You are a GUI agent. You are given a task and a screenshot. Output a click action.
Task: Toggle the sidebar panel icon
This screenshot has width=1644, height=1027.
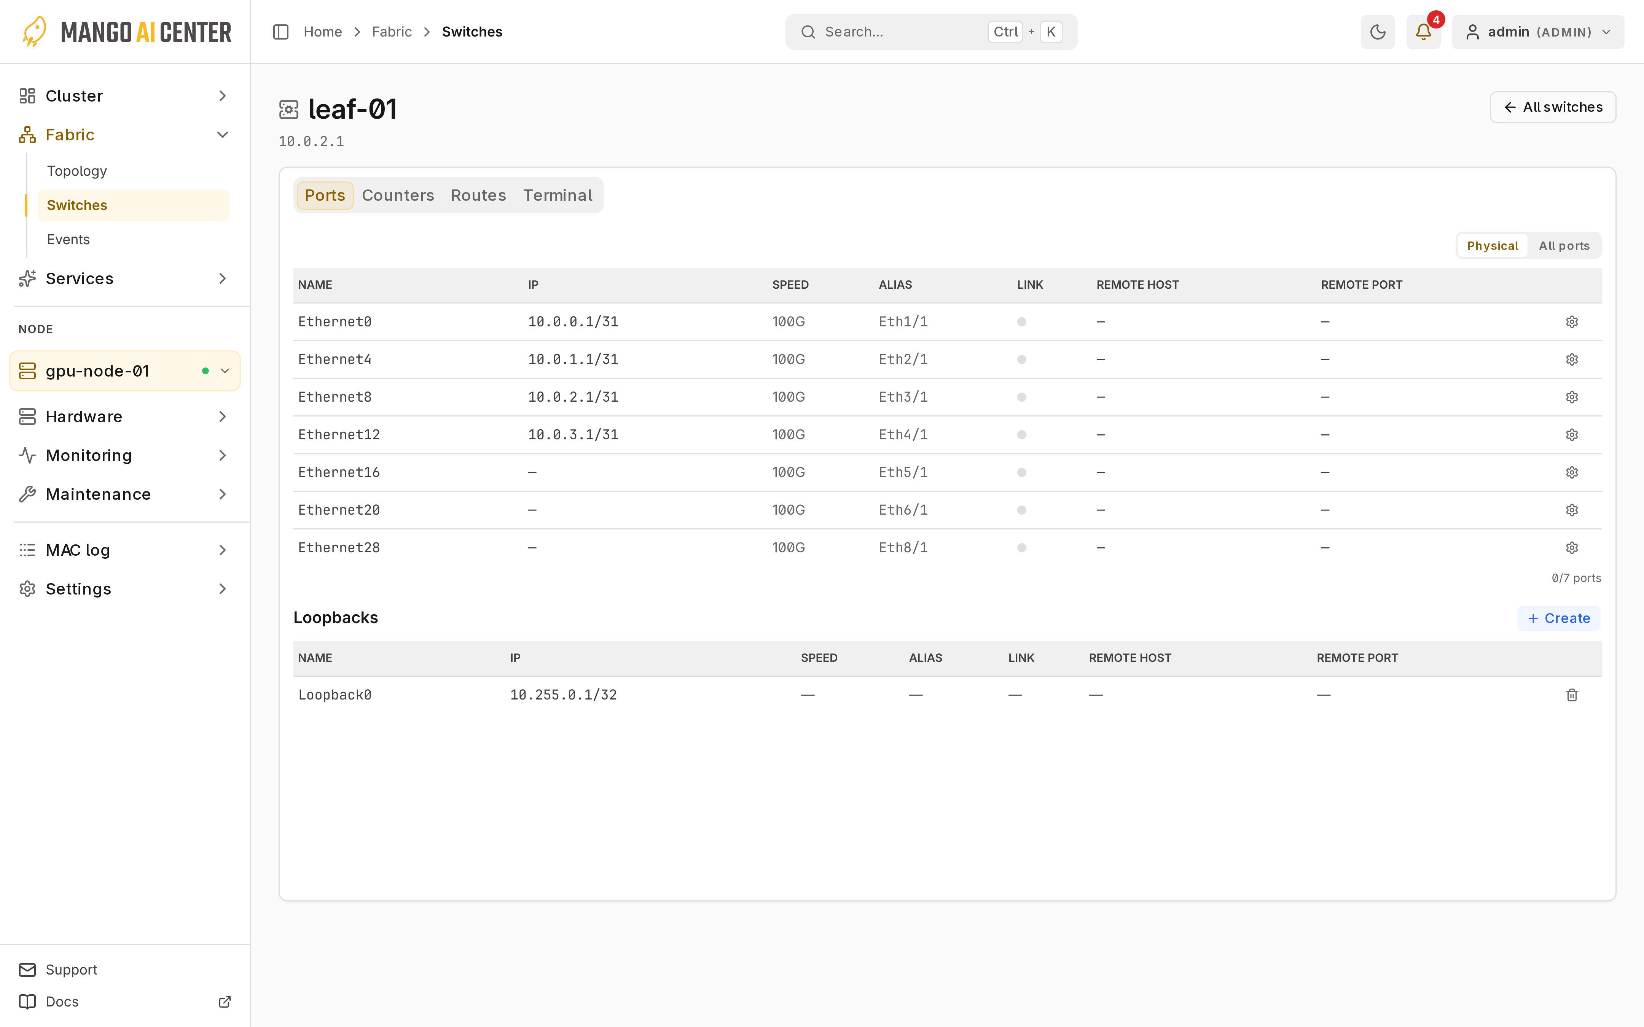(x=280, y=32)
